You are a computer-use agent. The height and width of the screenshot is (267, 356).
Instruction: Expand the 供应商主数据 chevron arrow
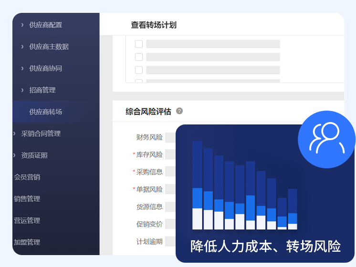[22, 47]
